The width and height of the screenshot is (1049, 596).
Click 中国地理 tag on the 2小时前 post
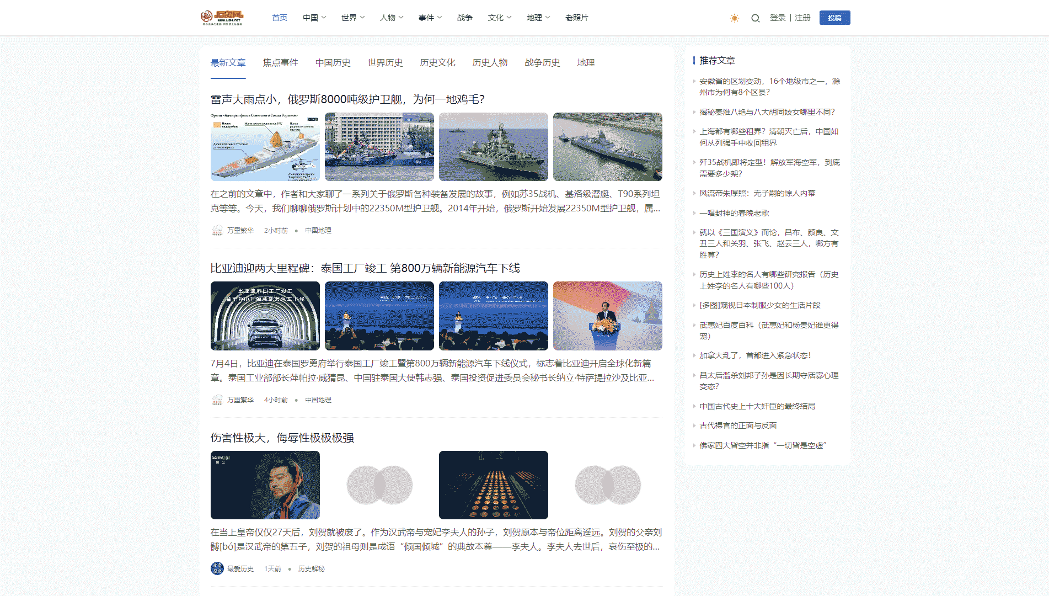coord(318,231)
